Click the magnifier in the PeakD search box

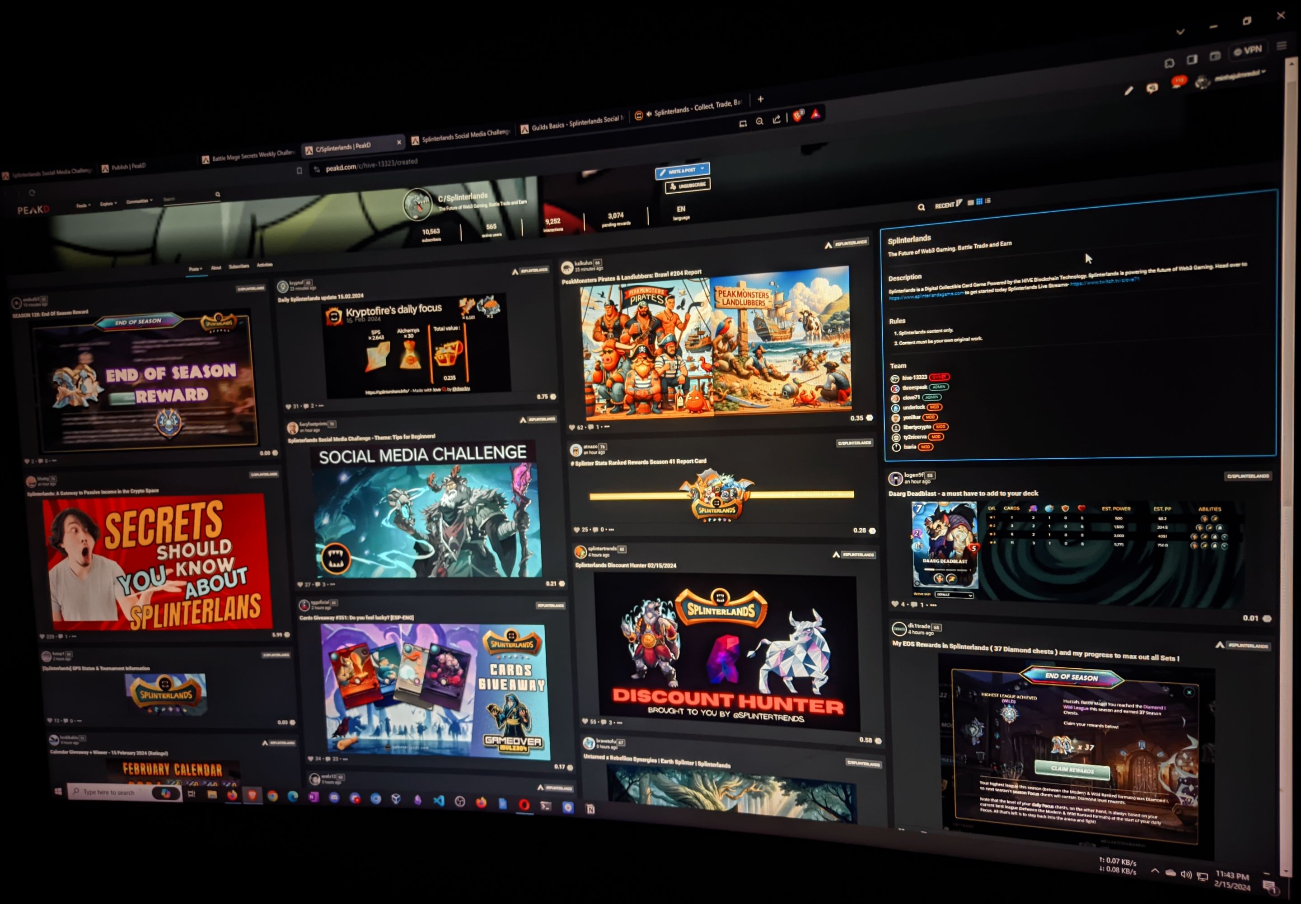click(x=218, y=194)
